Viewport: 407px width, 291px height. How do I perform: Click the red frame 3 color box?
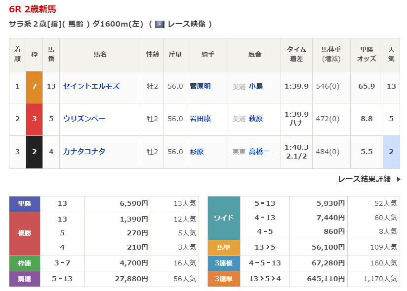[x=34, y=119]
